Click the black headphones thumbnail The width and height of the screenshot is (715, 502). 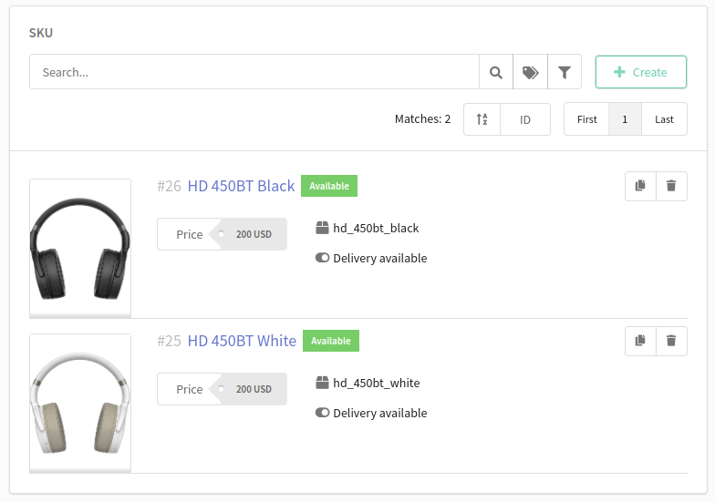(x=80, y=248)
